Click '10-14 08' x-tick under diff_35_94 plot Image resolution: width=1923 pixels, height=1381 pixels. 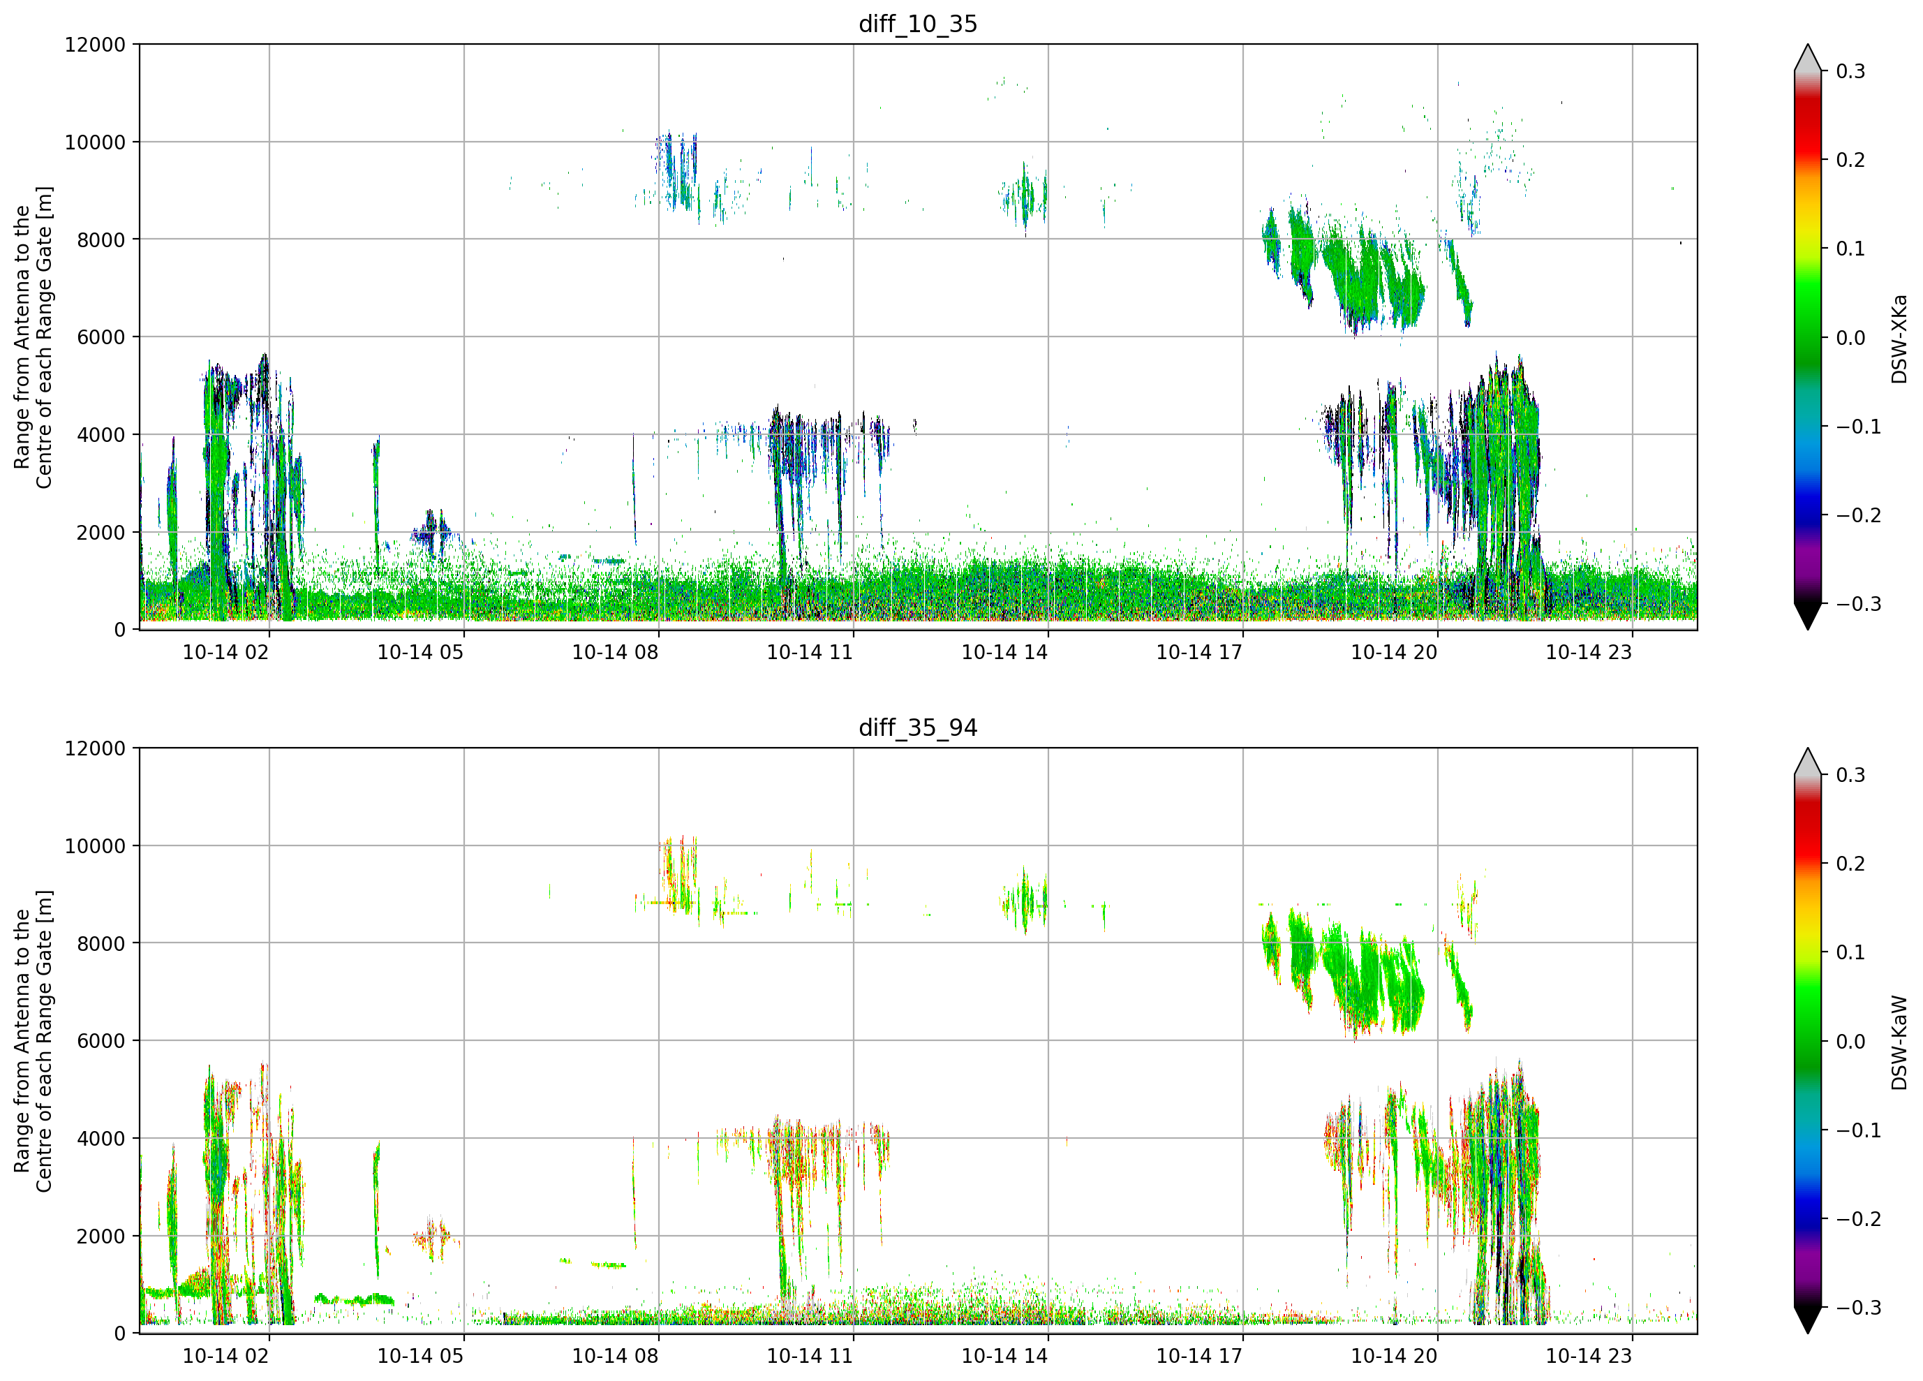(x=615, y=1357)
